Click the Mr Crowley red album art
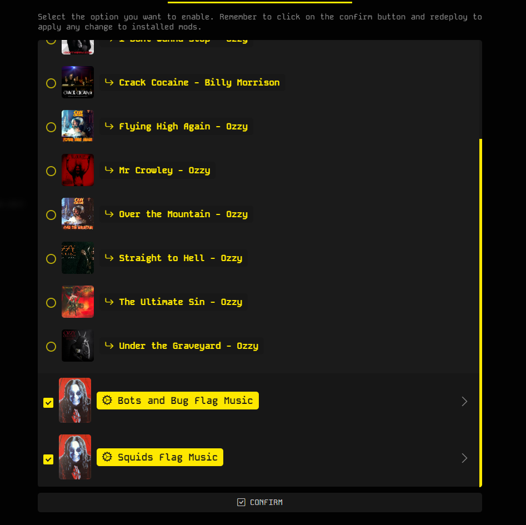 [78, 170]
